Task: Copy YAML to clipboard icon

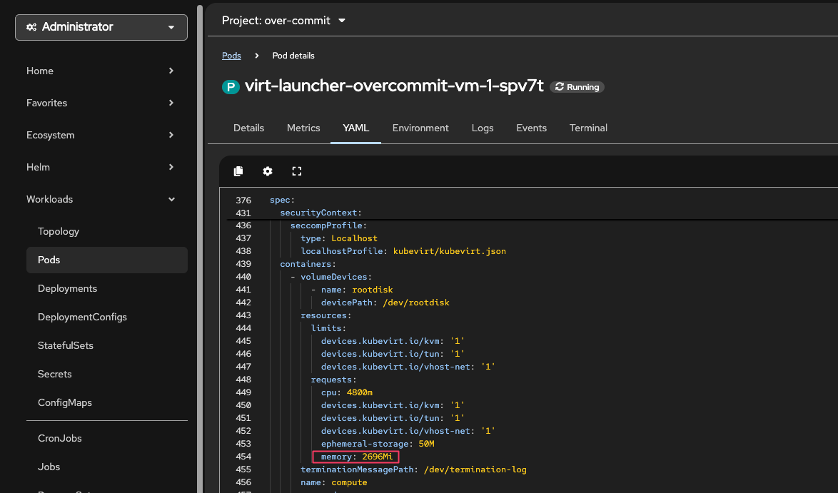Action: pos(238,171)
